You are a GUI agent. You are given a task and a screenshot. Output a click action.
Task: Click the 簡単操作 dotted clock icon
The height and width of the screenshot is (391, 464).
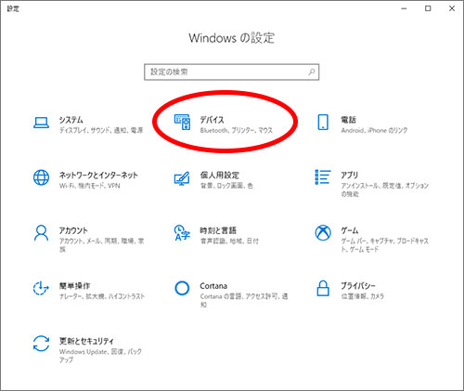(x=41, y=288)
